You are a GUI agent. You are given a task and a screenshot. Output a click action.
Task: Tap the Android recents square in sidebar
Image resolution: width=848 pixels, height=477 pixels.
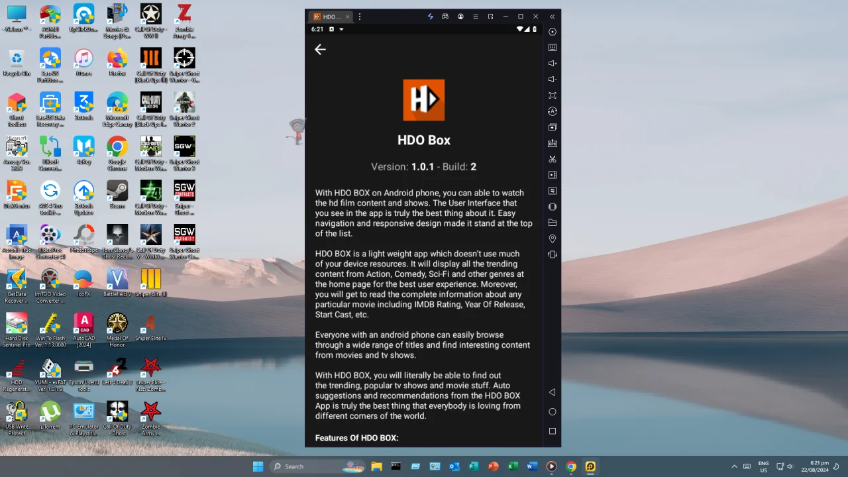tap(553, 431)
